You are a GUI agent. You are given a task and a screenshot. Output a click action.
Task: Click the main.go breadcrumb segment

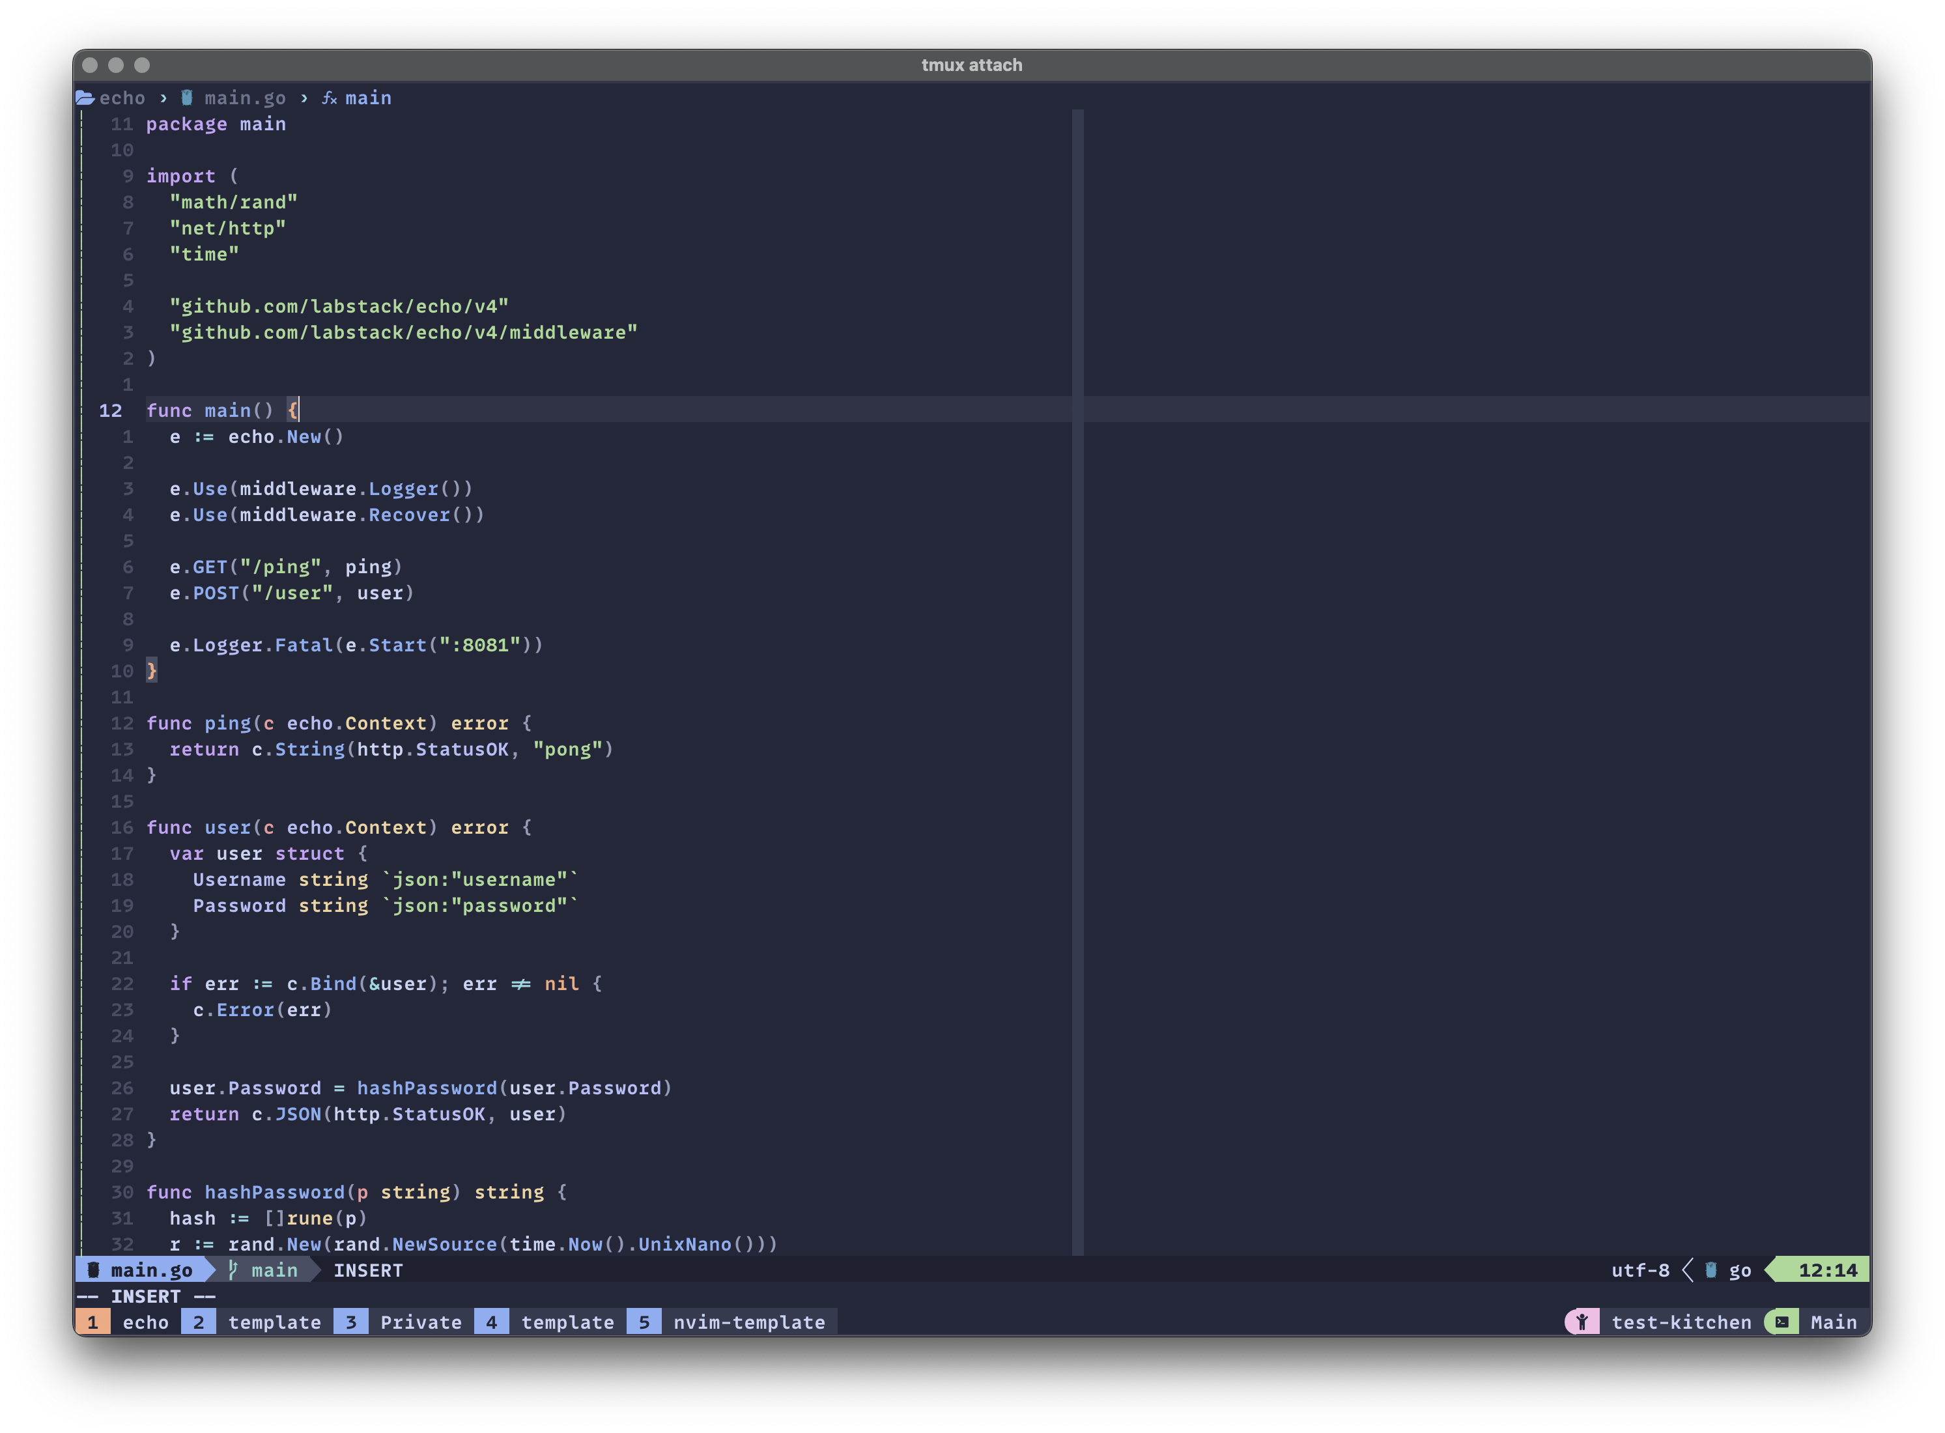[245, 98]
